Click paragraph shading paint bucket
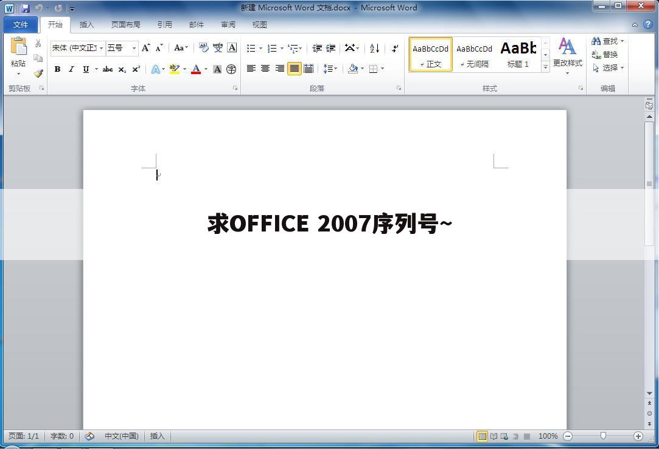The height and width of the screenshot is (449, 659). pos(353,69)
